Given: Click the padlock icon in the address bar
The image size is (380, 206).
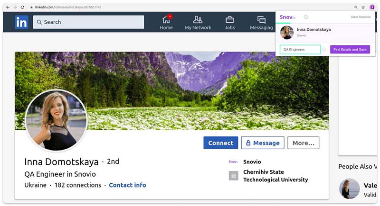Looking at the screenshot, I should pos(31,7).
